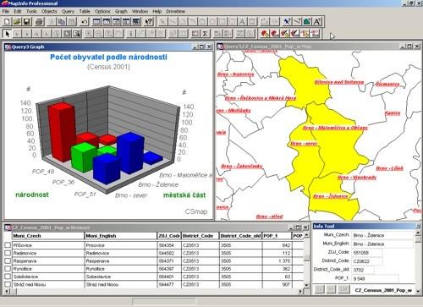The height and width of the screenshot is (307, 423).
Task: Click the Undo arrow icon
Action: [x=85, y=22]
